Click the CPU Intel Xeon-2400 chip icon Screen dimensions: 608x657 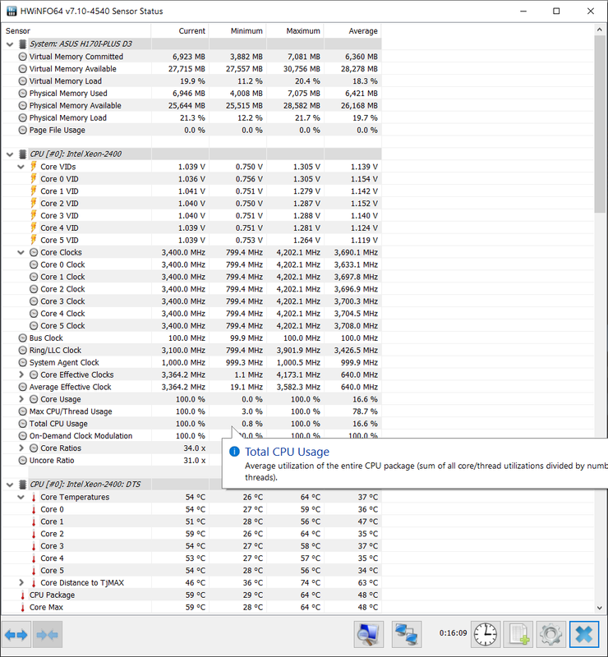pyautogui.click(x=23, y=154)
